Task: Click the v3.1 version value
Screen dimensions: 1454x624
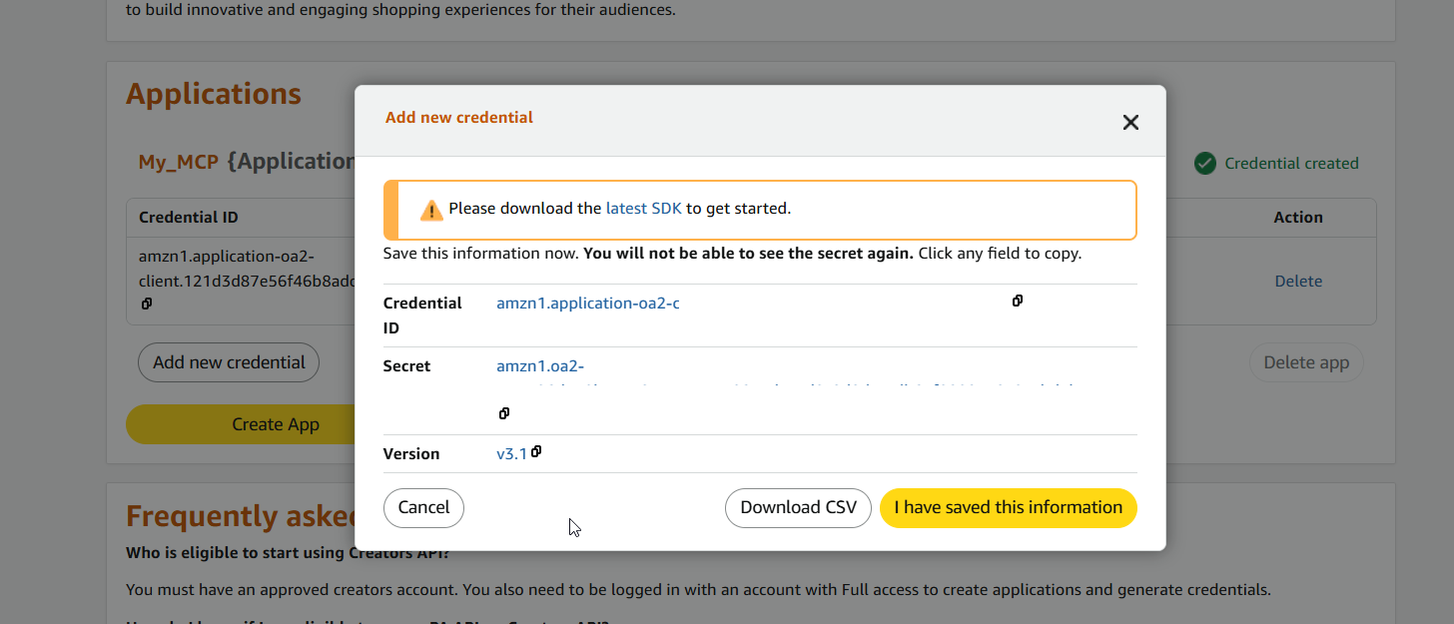Action: [x=511, y=453]
